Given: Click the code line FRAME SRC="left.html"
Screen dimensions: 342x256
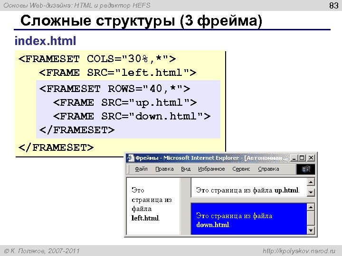Looking at the screenshot, I should point(118,73).
